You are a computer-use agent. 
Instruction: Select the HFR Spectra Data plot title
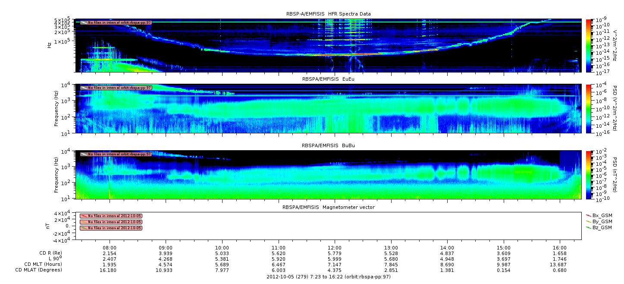pos(329,14)
